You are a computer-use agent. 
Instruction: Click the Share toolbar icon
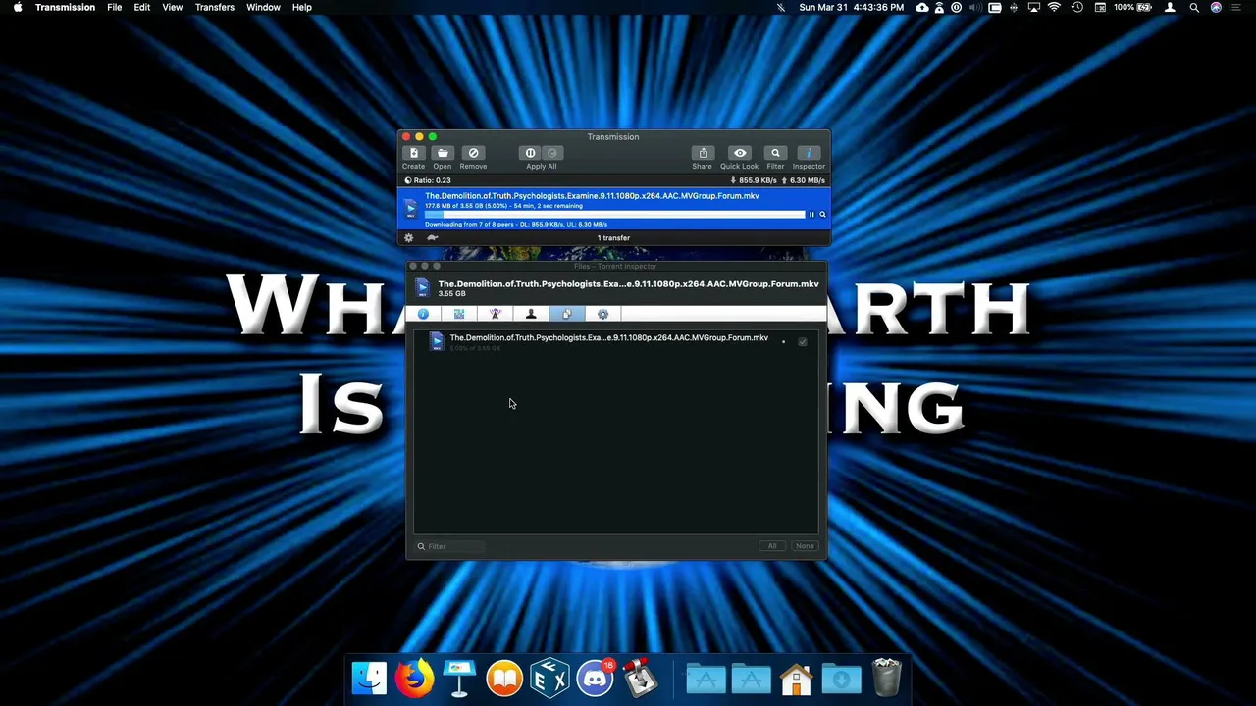point(703,153)
